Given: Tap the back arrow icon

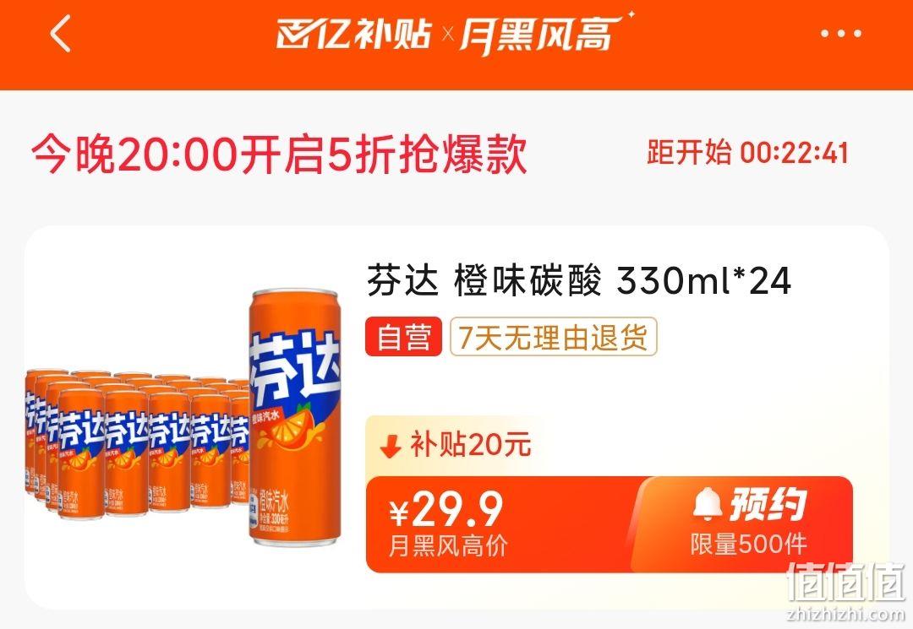Looking at the screenshot, I should coord(61,34).
